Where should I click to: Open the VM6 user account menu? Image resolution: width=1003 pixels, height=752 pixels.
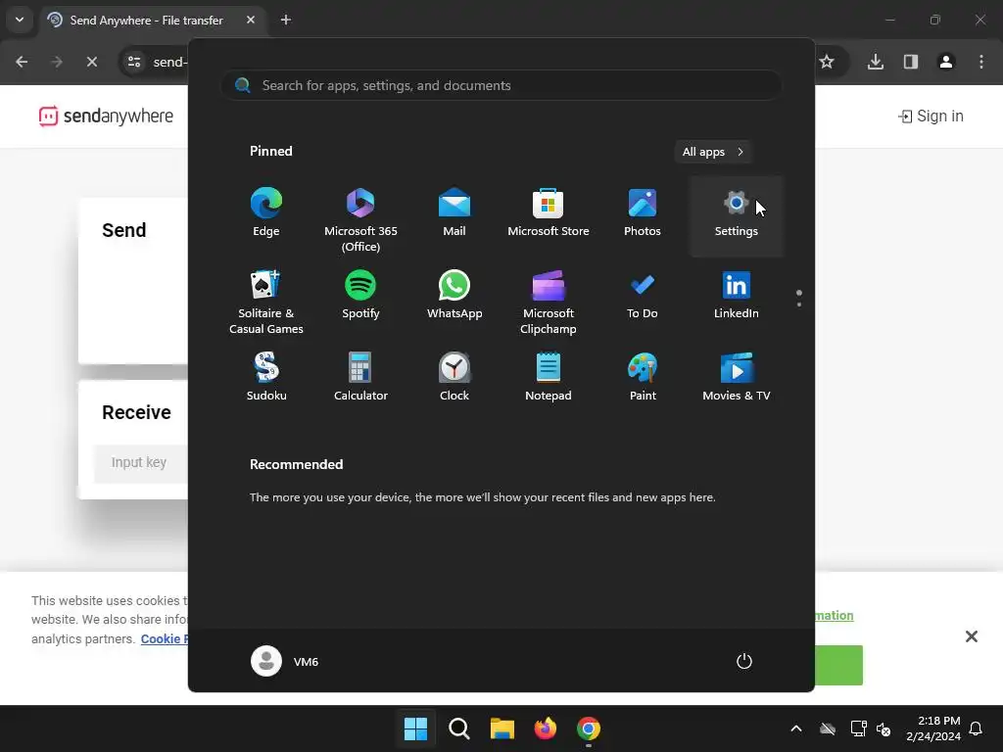[x=285, y=661]
